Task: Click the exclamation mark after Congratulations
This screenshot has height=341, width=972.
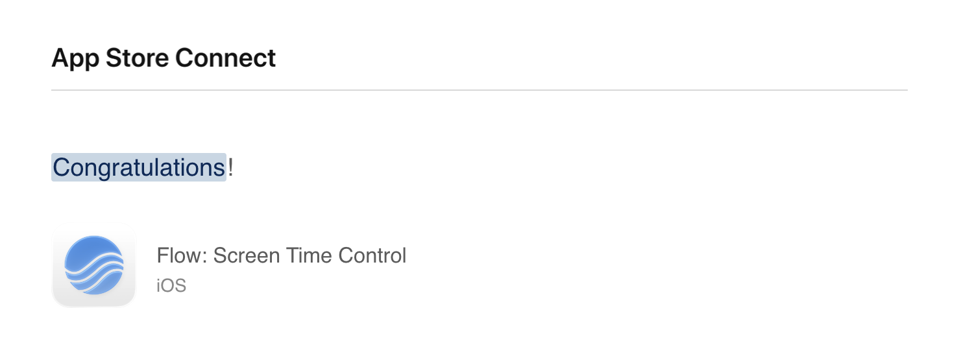Action: pos(230,168)
